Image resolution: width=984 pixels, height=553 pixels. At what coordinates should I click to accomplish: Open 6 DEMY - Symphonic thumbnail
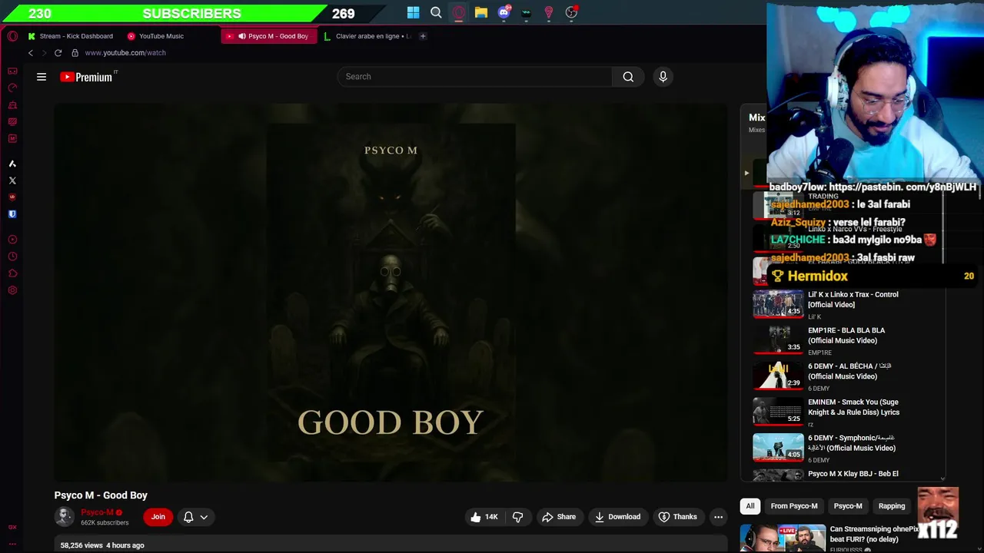(778, 447)
